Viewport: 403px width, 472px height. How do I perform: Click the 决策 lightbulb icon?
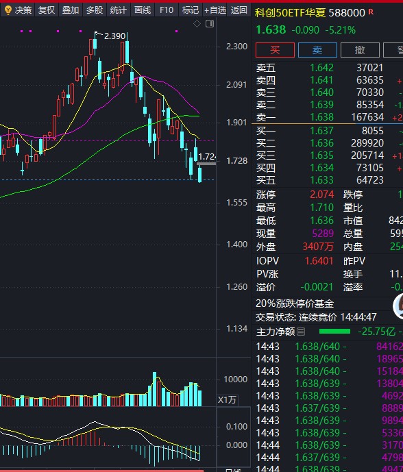[8, 10]
